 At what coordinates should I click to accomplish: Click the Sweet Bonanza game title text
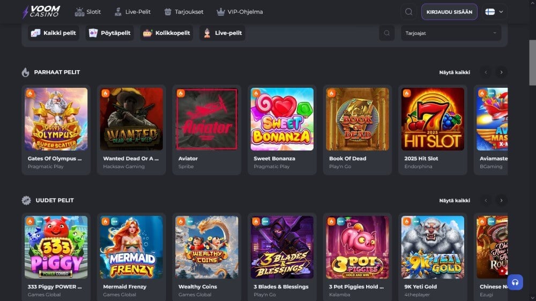(x=274, y=159)
